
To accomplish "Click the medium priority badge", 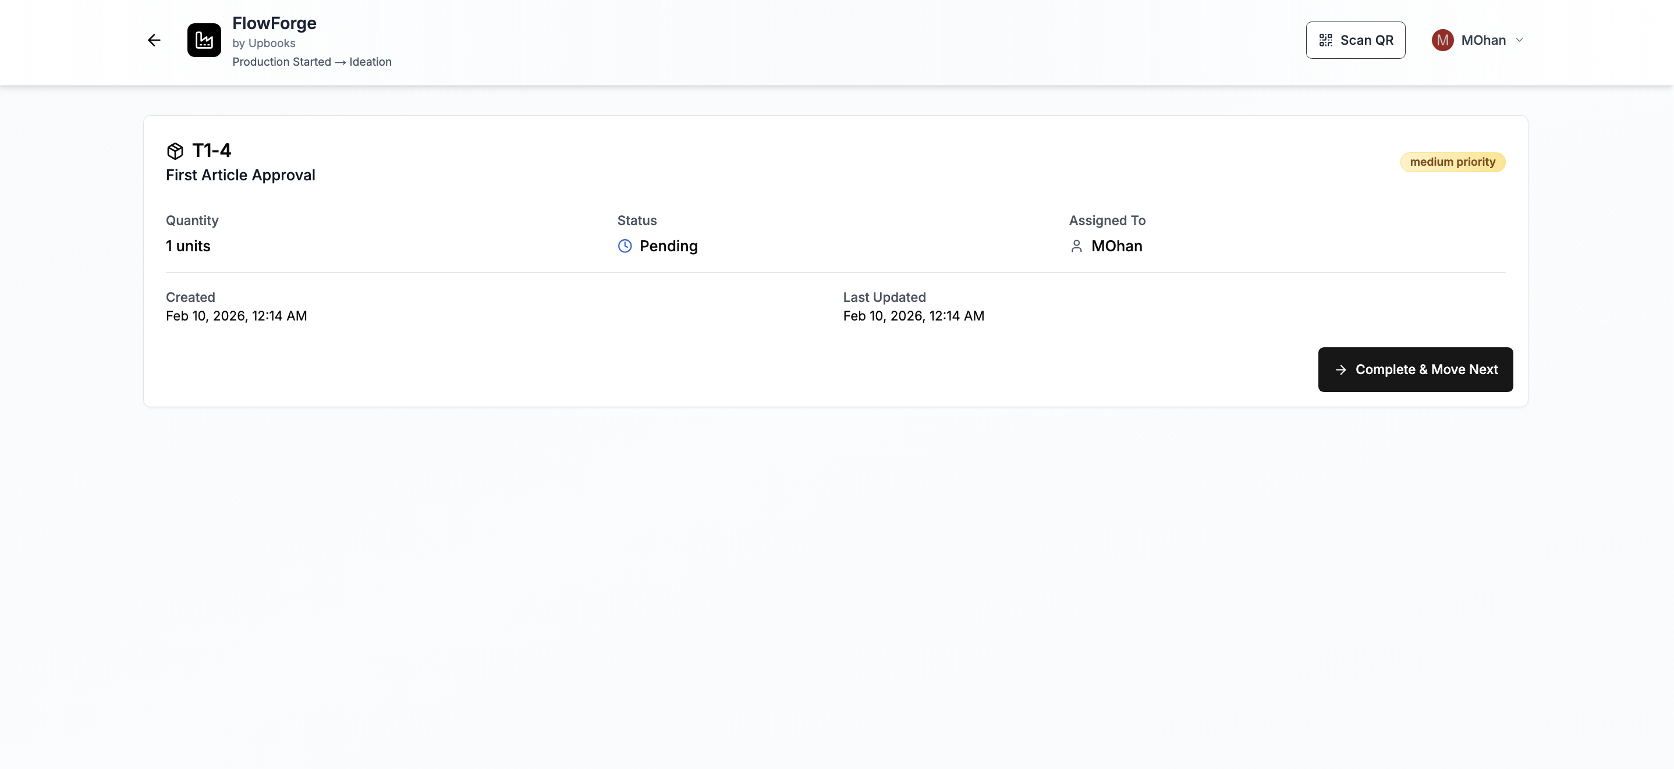I will 1453,162.
